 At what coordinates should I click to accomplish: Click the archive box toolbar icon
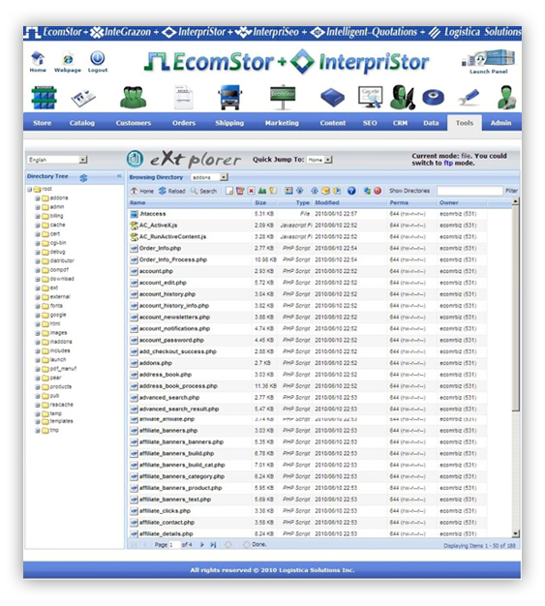pos(325,191)
